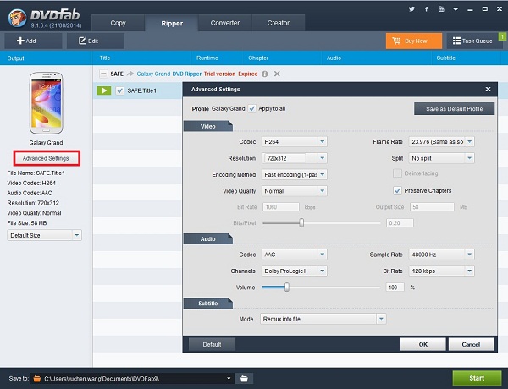Switch to the Ripper tab

tap(172, 24)
